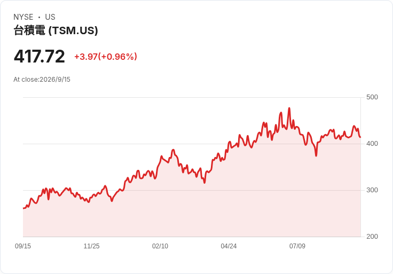Click the 09/15 x-axis date label
393x274 pixels.
pos(23,246)
